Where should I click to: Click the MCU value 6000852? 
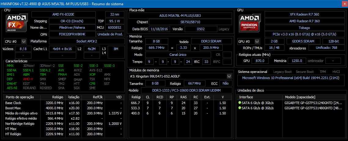pyautogui.click(x=115, y=28)
